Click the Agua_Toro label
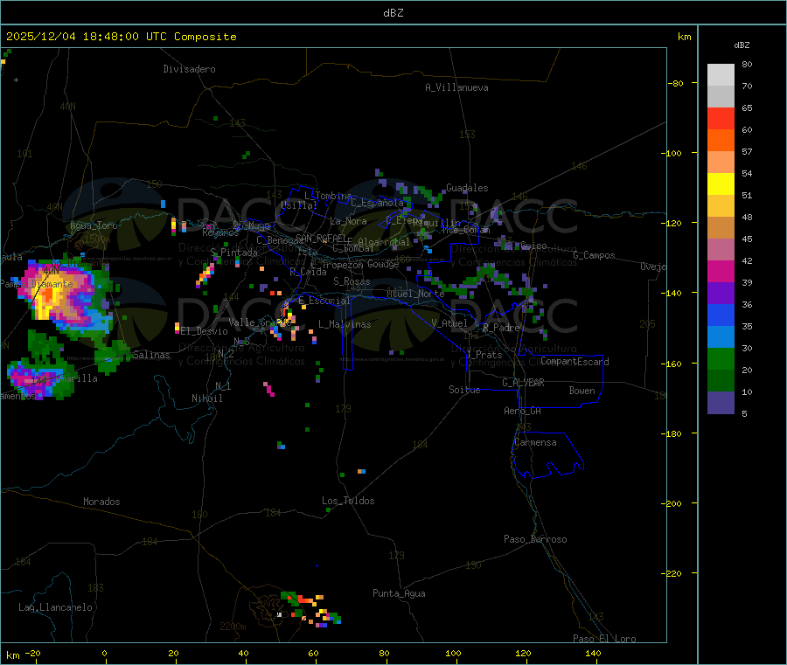The image size is (787, 665). point(94,225)
